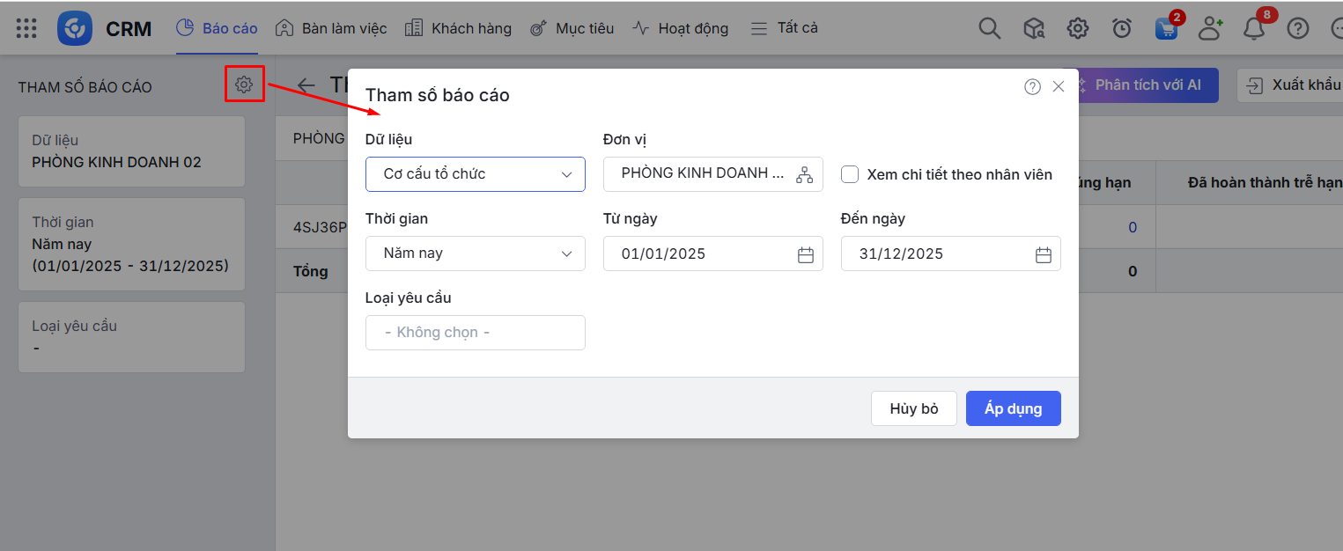The image size is (1343, 551).
Task: Open the notifications bell icon
Action: [x=1254, y=28]
